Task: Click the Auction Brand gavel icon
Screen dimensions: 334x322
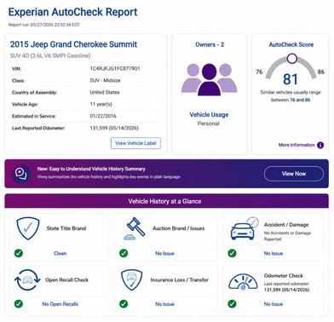Action: [x=134, y=228]
